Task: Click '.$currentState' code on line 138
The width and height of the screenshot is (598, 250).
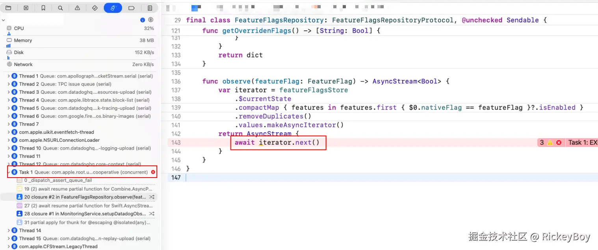Action: 263,99
